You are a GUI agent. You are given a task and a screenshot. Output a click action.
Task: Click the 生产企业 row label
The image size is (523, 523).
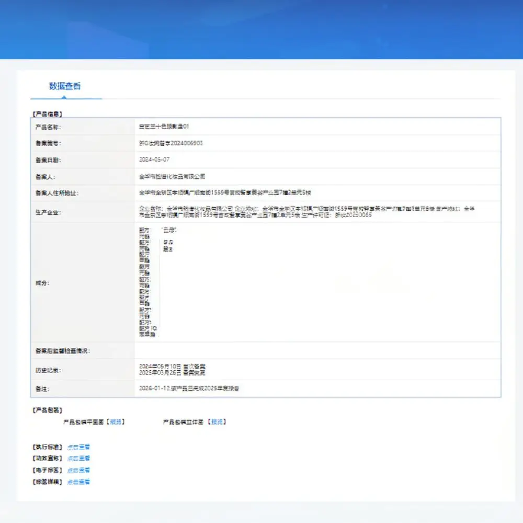48,212
